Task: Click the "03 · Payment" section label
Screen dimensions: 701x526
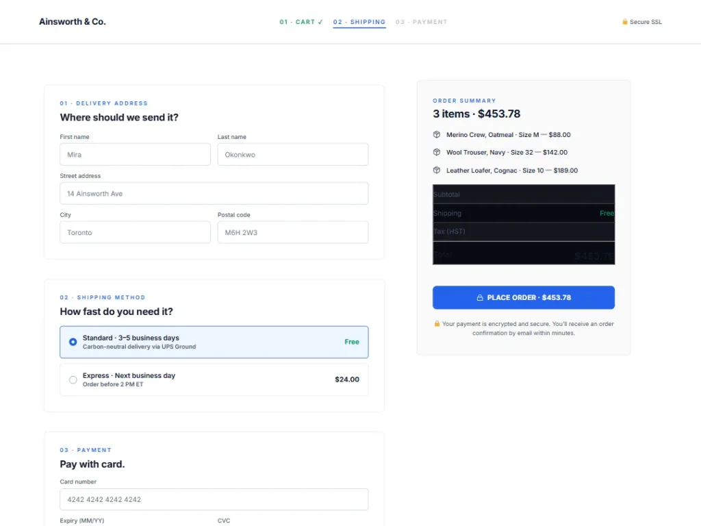Action: coord(86,450)
